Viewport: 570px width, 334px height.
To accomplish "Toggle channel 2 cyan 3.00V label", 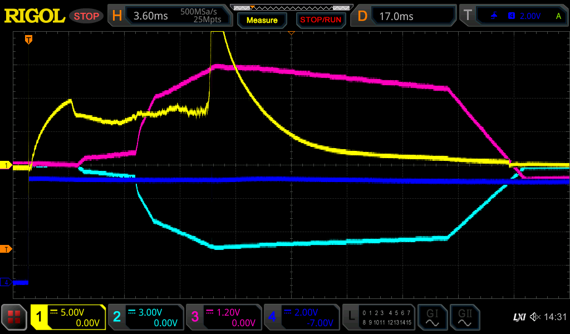I will [x=145, y=317].
